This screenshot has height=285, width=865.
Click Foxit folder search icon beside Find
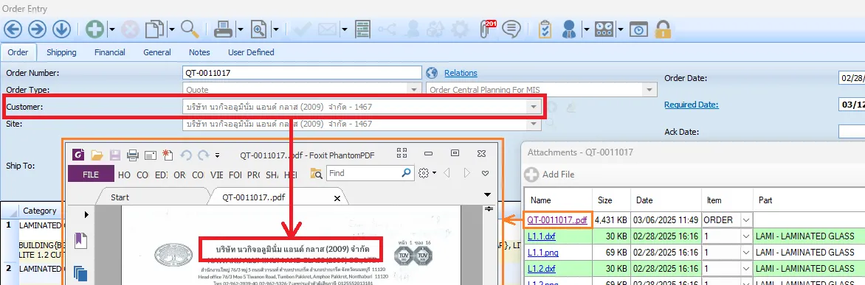point(316,173)
